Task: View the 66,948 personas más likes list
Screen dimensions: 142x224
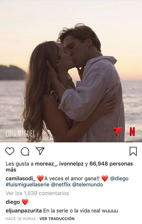Action: 69,167
